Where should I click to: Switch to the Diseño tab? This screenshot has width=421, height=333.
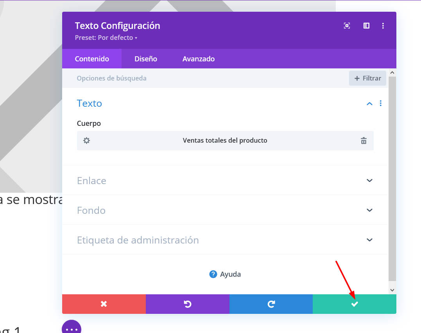(146, 59)
